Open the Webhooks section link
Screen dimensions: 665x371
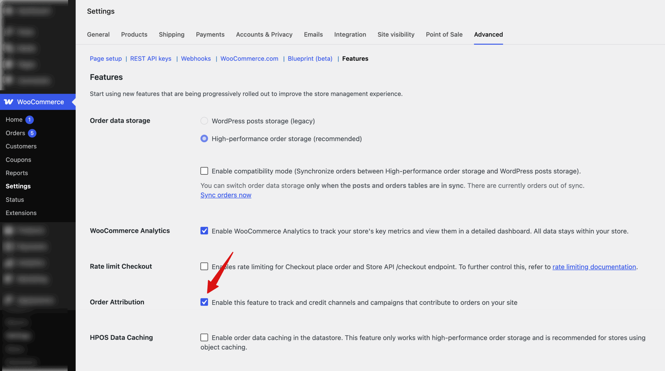click(196, 58)
